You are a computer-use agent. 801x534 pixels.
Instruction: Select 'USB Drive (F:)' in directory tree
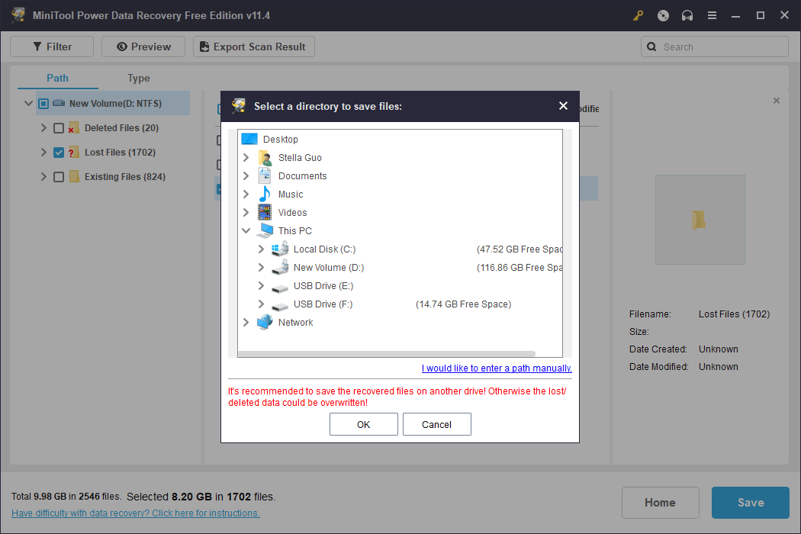click(323, 304)
